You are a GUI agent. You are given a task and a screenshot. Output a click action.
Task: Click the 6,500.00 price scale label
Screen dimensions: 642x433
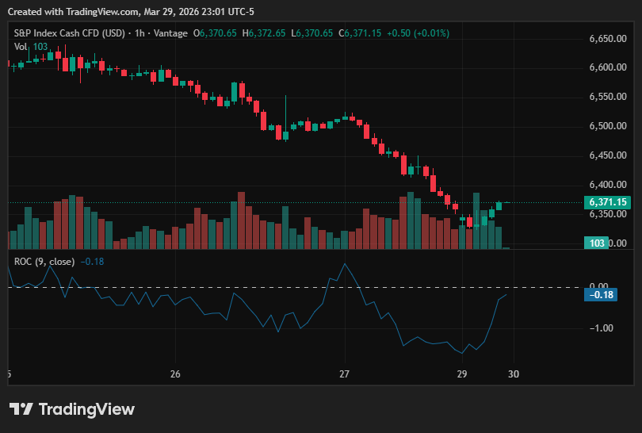click(x=608, y=126)
